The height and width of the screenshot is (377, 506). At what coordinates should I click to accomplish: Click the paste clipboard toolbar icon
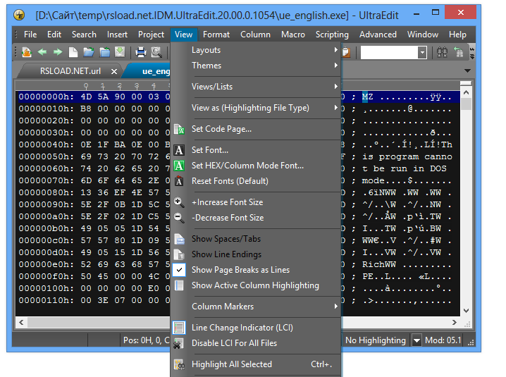pos(346,52)
